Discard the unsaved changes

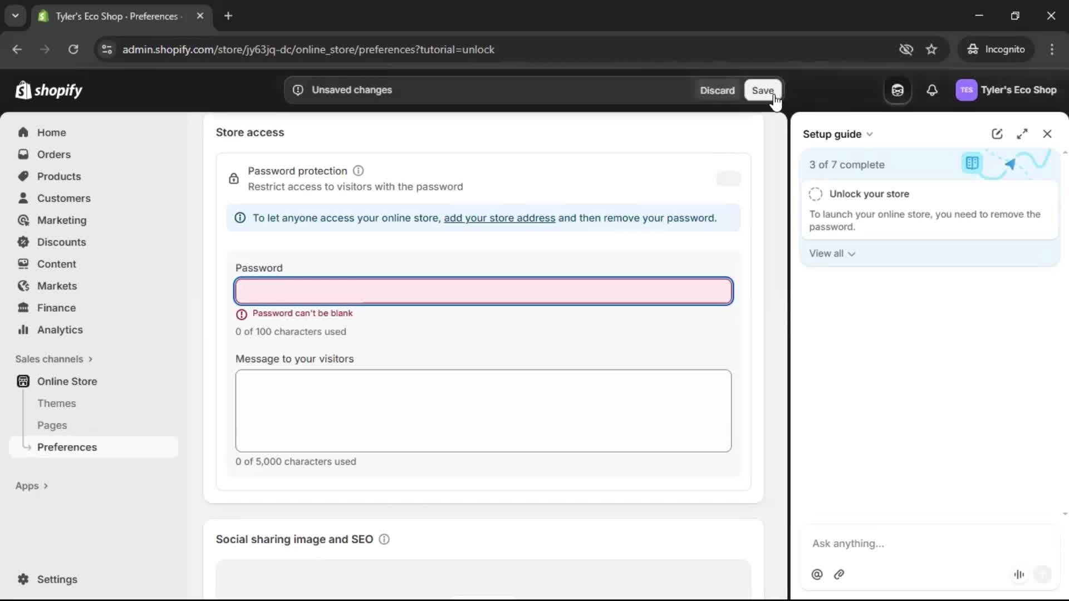pyautogui.click(x=717, y=90)
